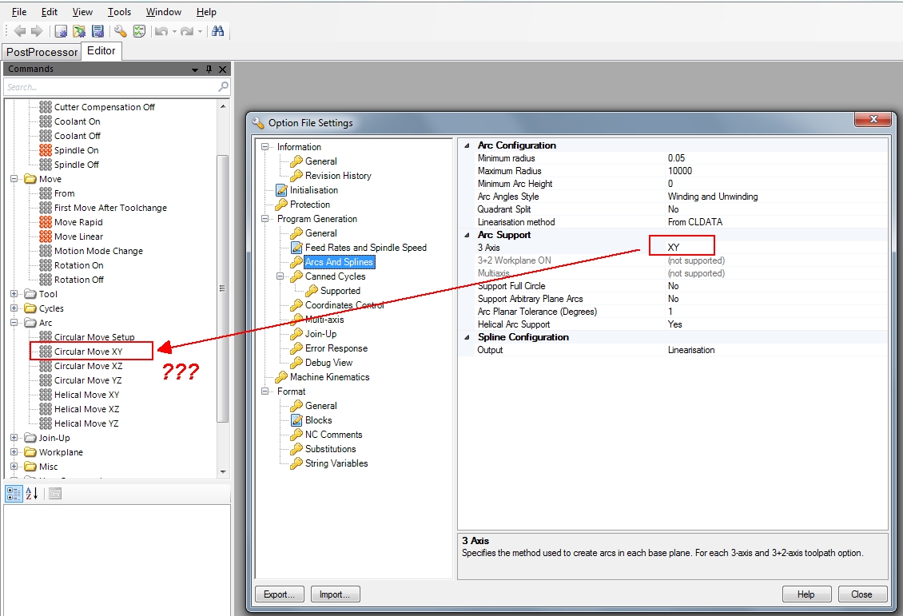Click the categorized view icon in properties toolbar
This screenshot has height=616, width=903.
[x=14, y=494]
